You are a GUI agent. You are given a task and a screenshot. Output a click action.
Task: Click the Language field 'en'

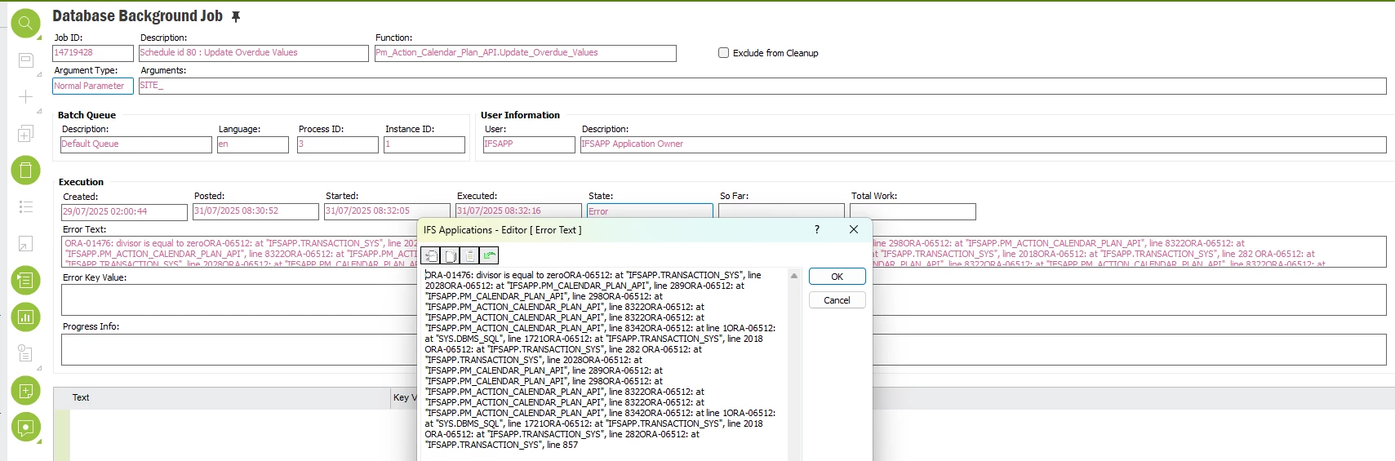tap(253, 144)
